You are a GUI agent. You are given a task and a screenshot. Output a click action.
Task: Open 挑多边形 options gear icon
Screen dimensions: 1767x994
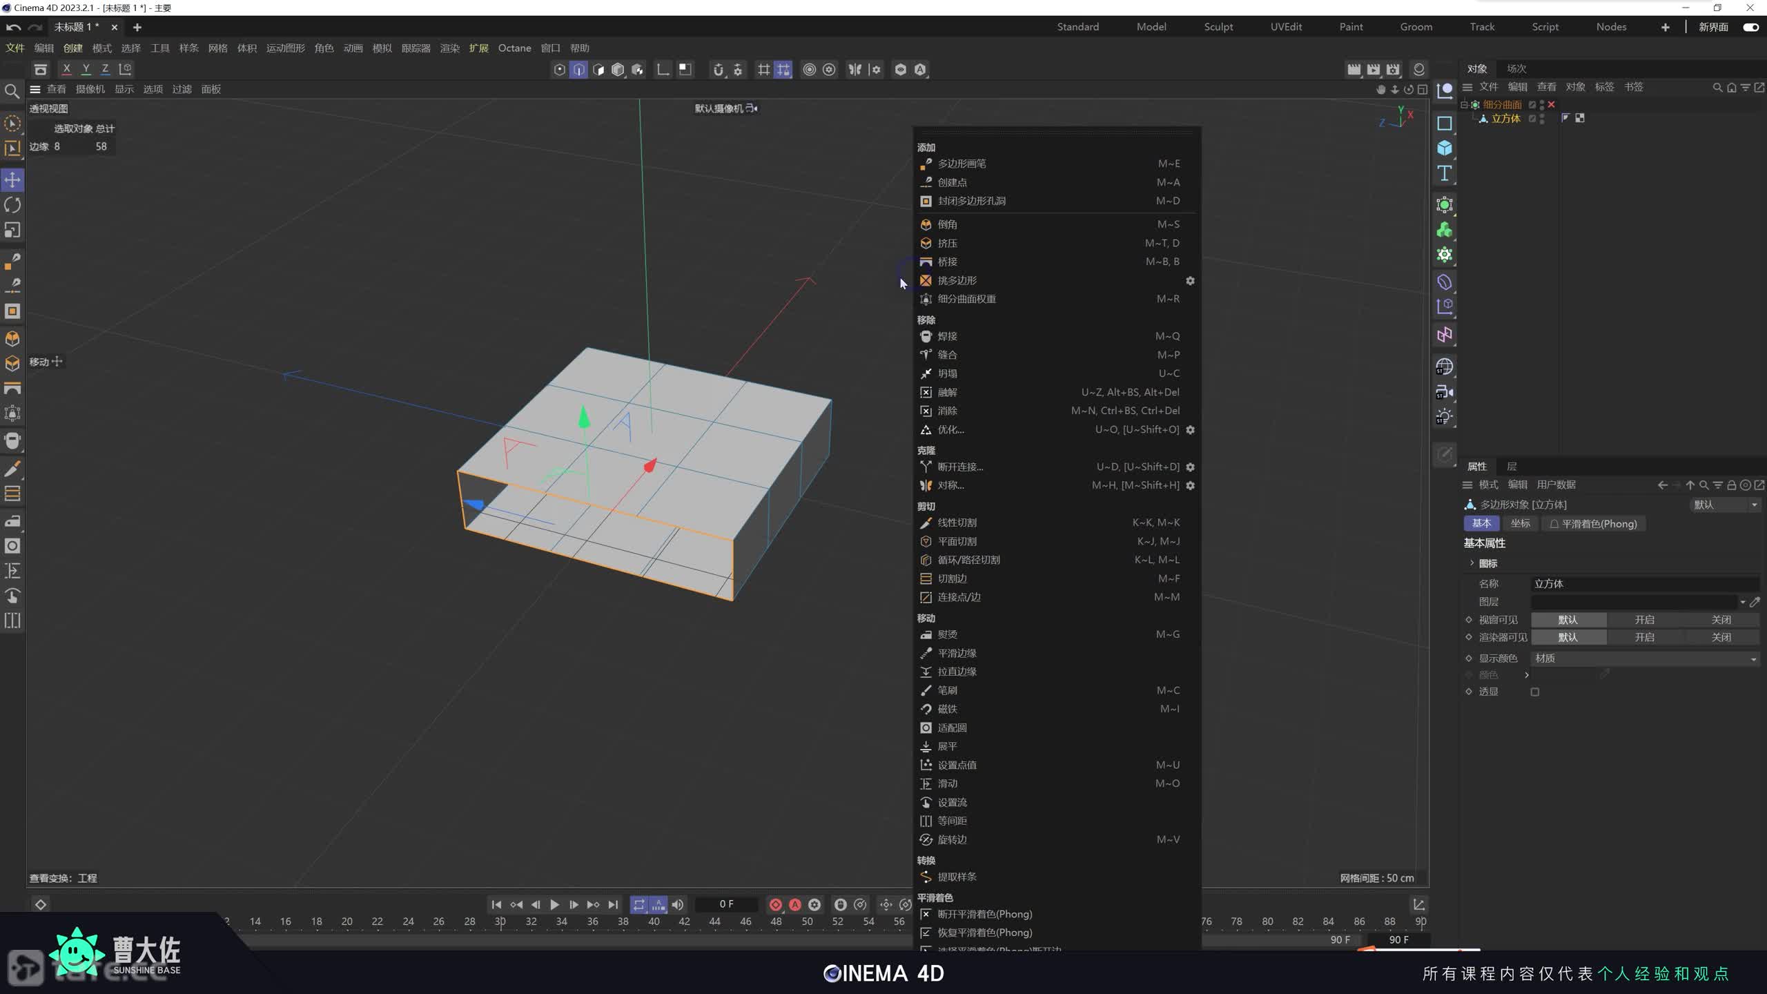coord(1190,281)
